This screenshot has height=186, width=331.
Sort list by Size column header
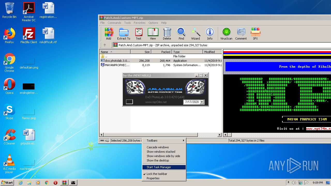click(141, 52)
